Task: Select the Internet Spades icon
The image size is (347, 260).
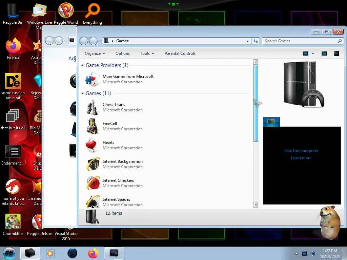Action: (x=93, y=201)
